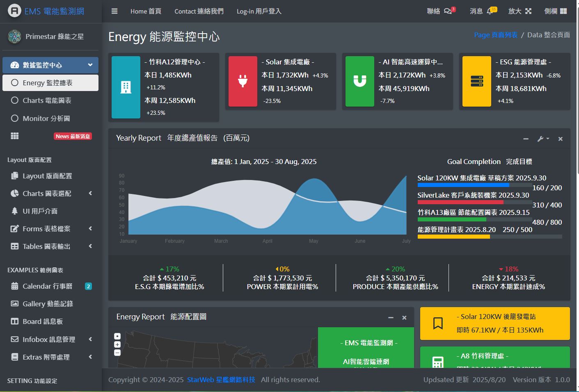The width and height of the screenshot is (579, 392).
Task: Zoom out on the map with minus button
Action: click(x=117, y=353)
